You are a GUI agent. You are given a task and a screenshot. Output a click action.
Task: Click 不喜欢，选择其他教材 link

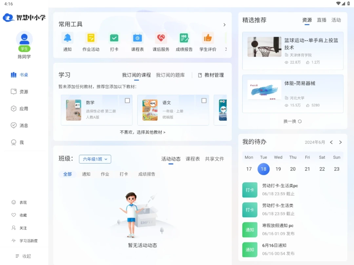pyautogui.click(x=143, y=132)
